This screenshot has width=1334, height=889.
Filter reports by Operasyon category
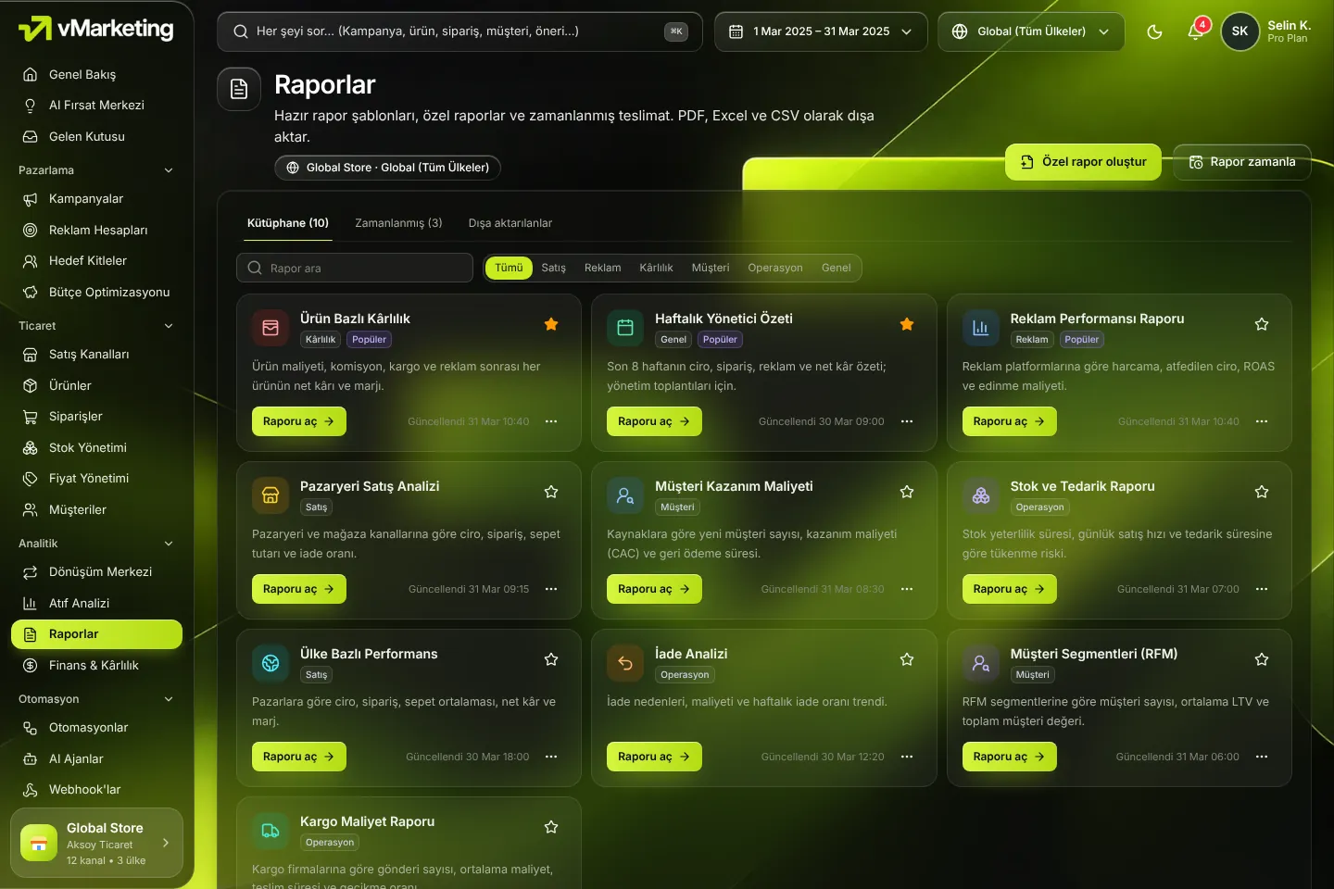[x=775, y=268]
